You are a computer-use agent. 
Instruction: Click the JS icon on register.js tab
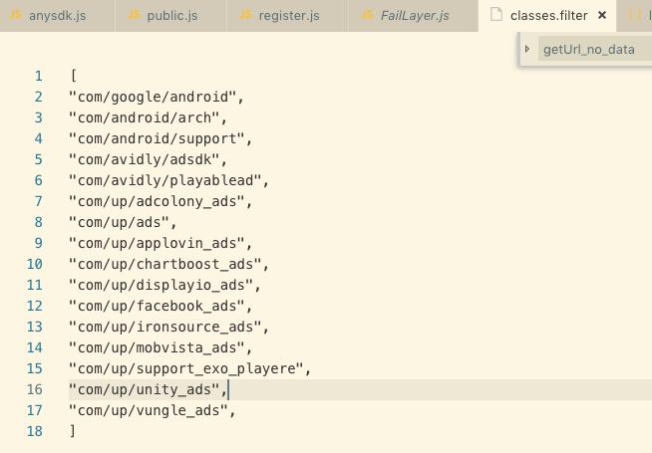coord(245,16)
